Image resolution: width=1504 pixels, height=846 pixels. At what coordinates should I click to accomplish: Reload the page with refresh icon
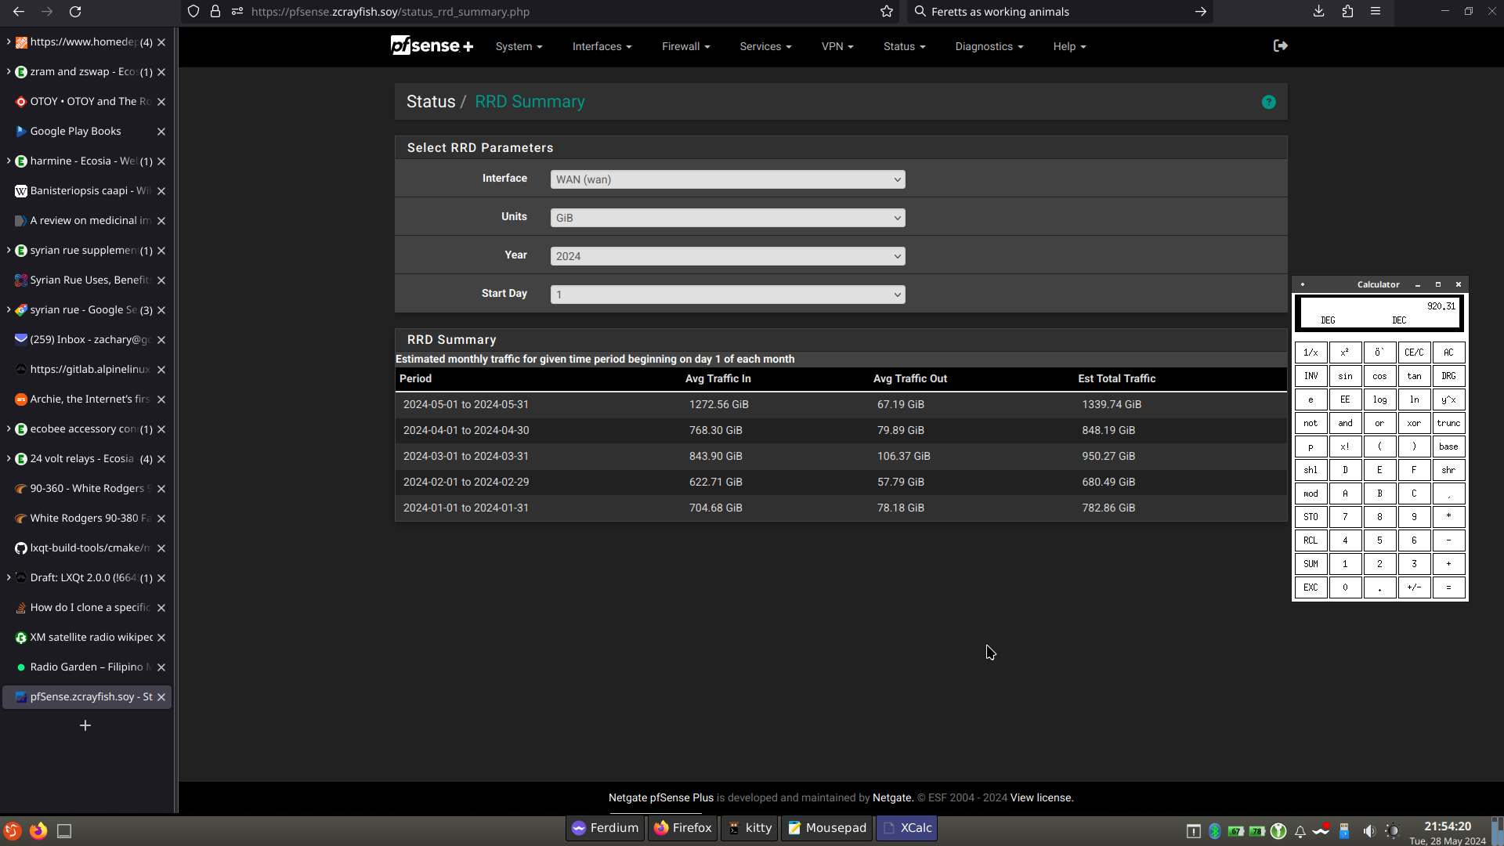(x=75, y=12)
